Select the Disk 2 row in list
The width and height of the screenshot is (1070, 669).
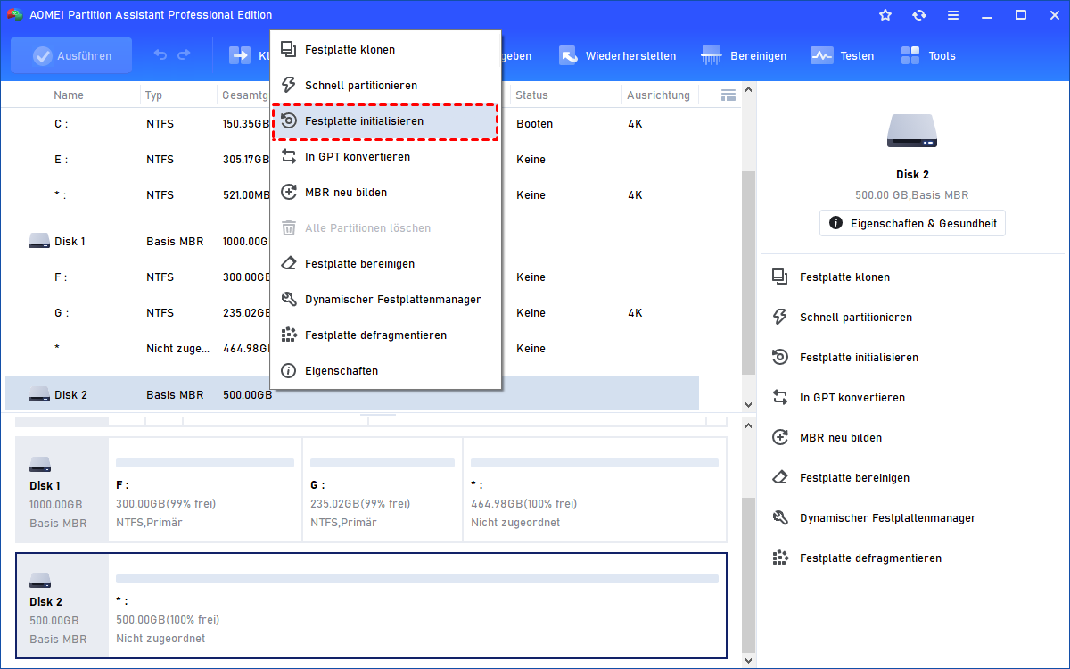point(352,395)
